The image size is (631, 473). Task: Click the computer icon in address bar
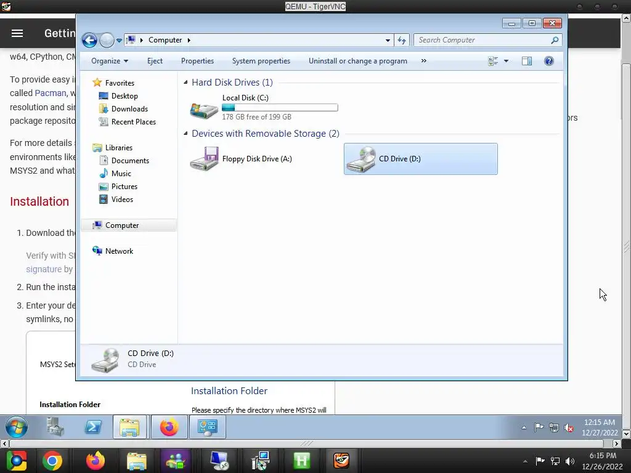[x=131, y=40]
